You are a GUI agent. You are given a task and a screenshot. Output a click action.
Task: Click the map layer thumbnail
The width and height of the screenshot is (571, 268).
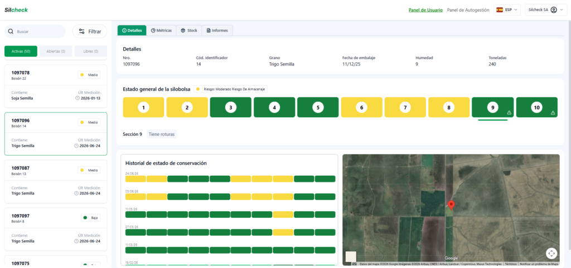351,256
